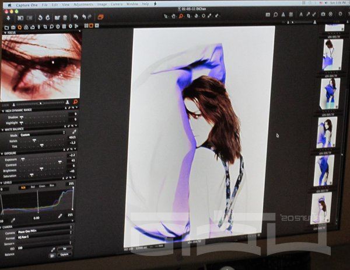
Task: Open the Capture camera tool tab
Action: (x=13, y=27)
